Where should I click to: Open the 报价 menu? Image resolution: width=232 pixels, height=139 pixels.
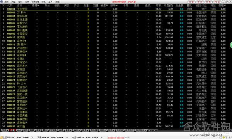click(x=20, y=2)
